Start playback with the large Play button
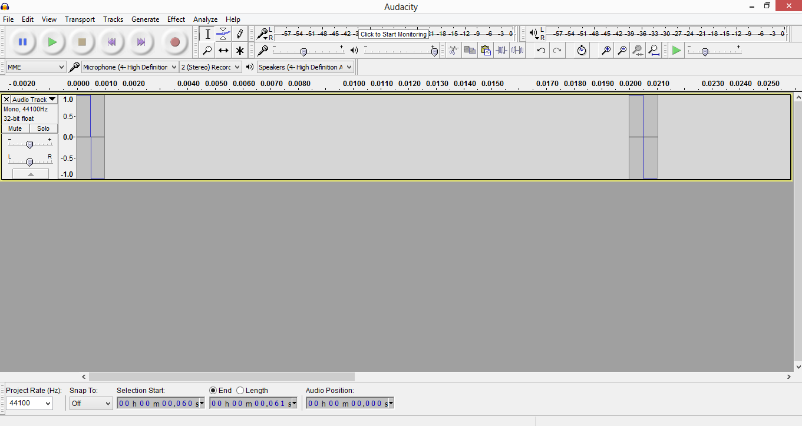Screen dimensions: 802x426 pyautogui.click(x=52, y=42)
